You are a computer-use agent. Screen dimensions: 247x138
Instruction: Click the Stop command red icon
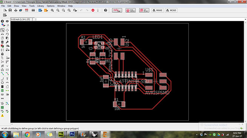pyautogui.click(x=93, y=10)
